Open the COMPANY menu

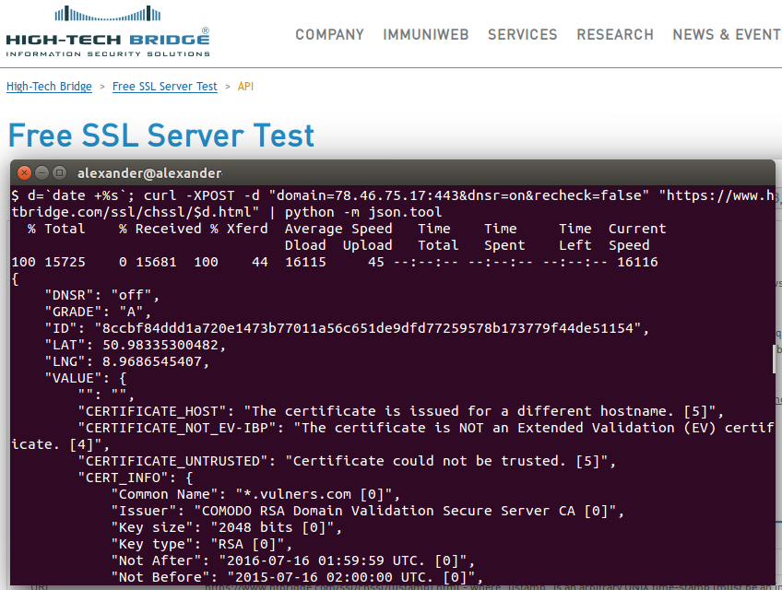coord(329,34)
